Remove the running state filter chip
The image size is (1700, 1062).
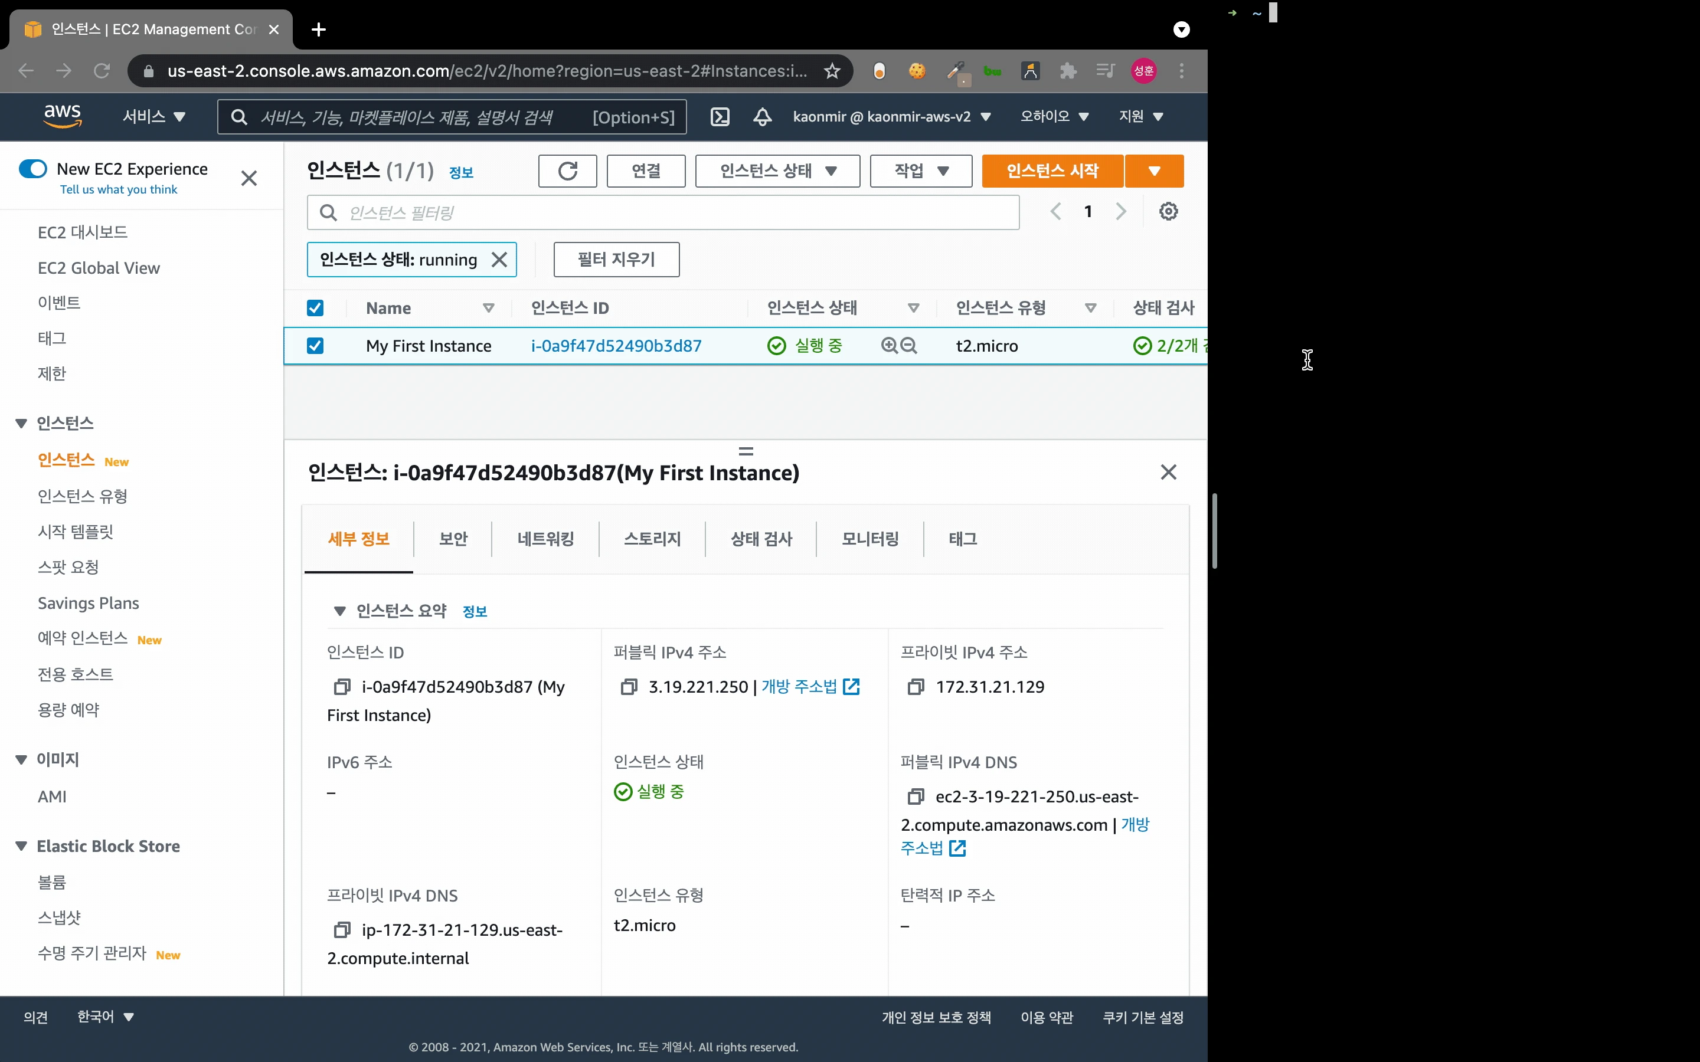(499, 260)
